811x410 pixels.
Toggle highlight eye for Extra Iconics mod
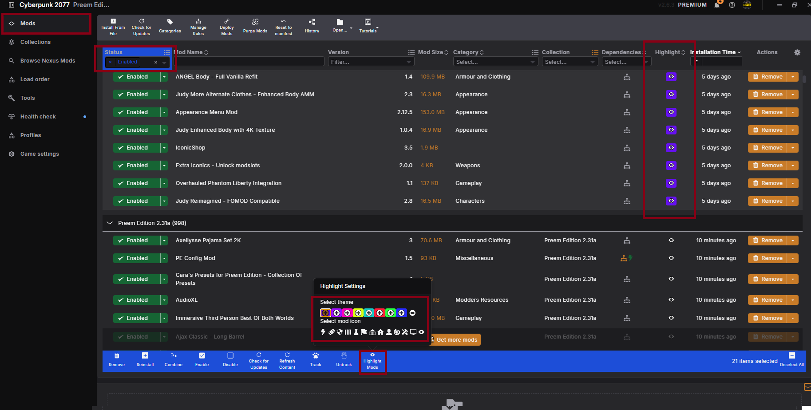[x=671, y=166]
